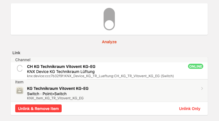Screen dimensions: 219x121
Task: Click the green ONLINE status badge
Action: [x=195, y=66]
